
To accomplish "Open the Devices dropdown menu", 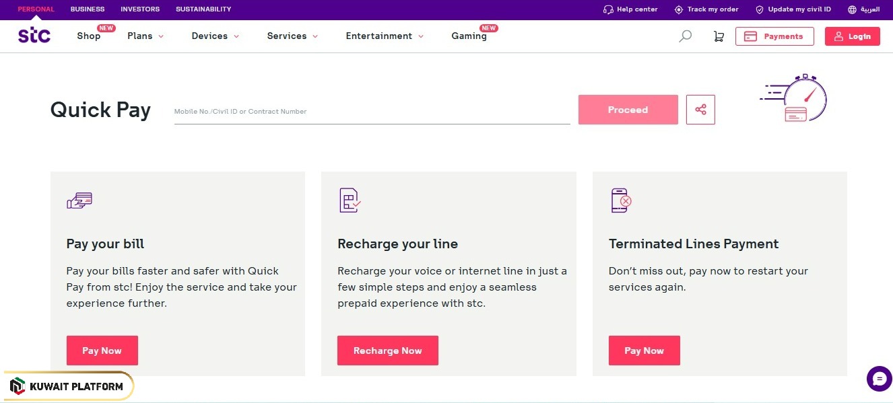I will coord(214,36).
